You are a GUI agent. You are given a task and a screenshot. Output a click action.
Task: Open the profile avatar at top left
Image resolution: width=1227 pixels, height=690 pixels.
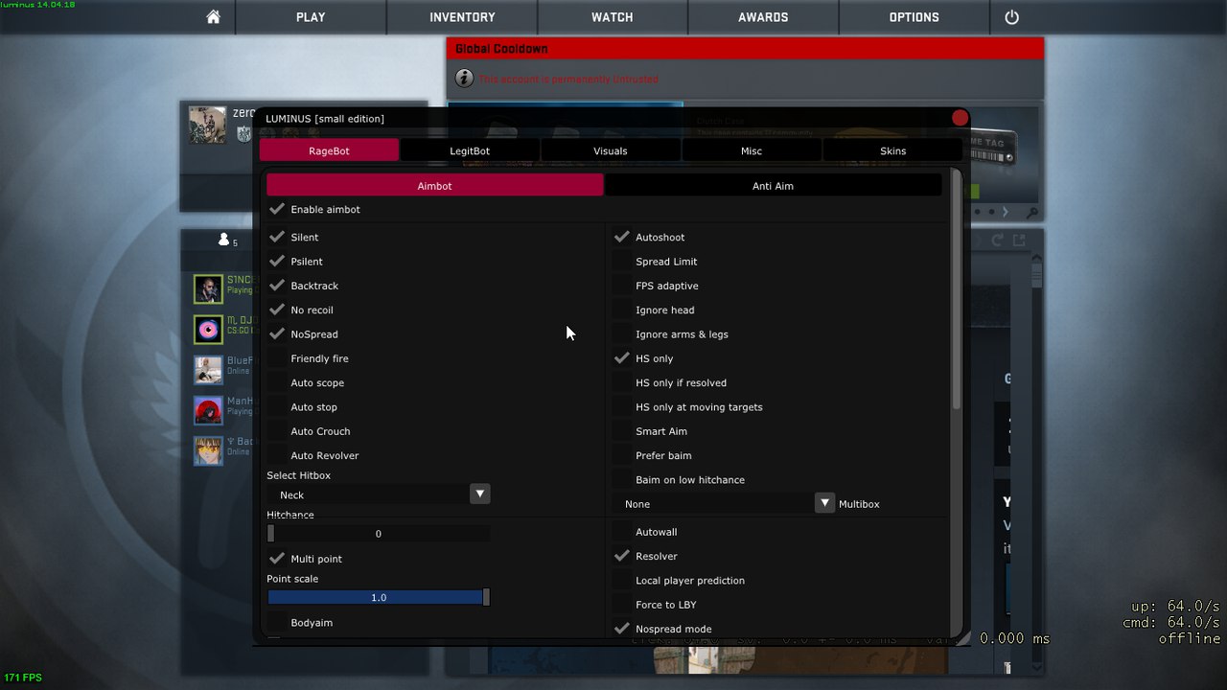(x=208, y=126)
